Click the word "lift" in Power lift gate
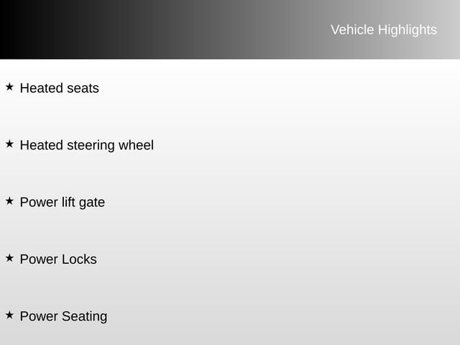460x345 pixels. tap(65, 202)
